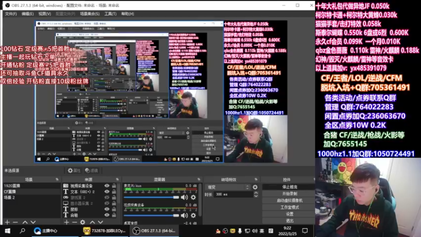Show the 显示器采集 2 source
The width and height of the screenshot is (421, 237).
pyautogui.click(x=107, y=203)
